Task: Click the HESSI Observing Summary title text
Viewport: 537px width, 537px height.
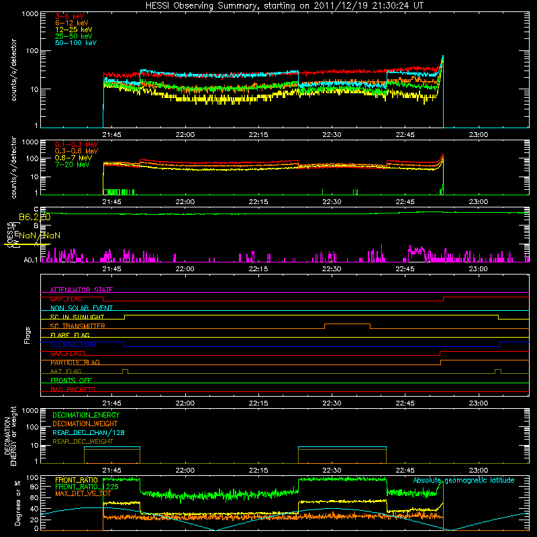Action: [x=284, y=5]
